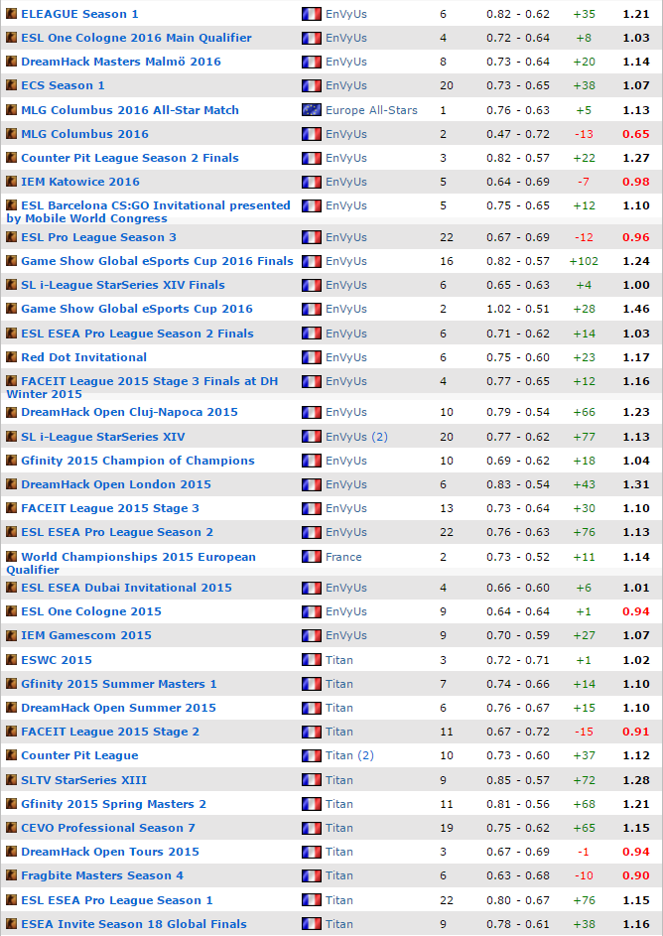Select the 0.90 rating for Fragbite Masters
Image resolution: width=663 pixels, height=936 pixels.
point(635,875)
